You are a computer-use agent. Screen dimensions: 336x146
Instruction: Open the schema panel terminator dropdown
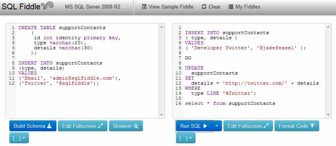tap(19, 138)
